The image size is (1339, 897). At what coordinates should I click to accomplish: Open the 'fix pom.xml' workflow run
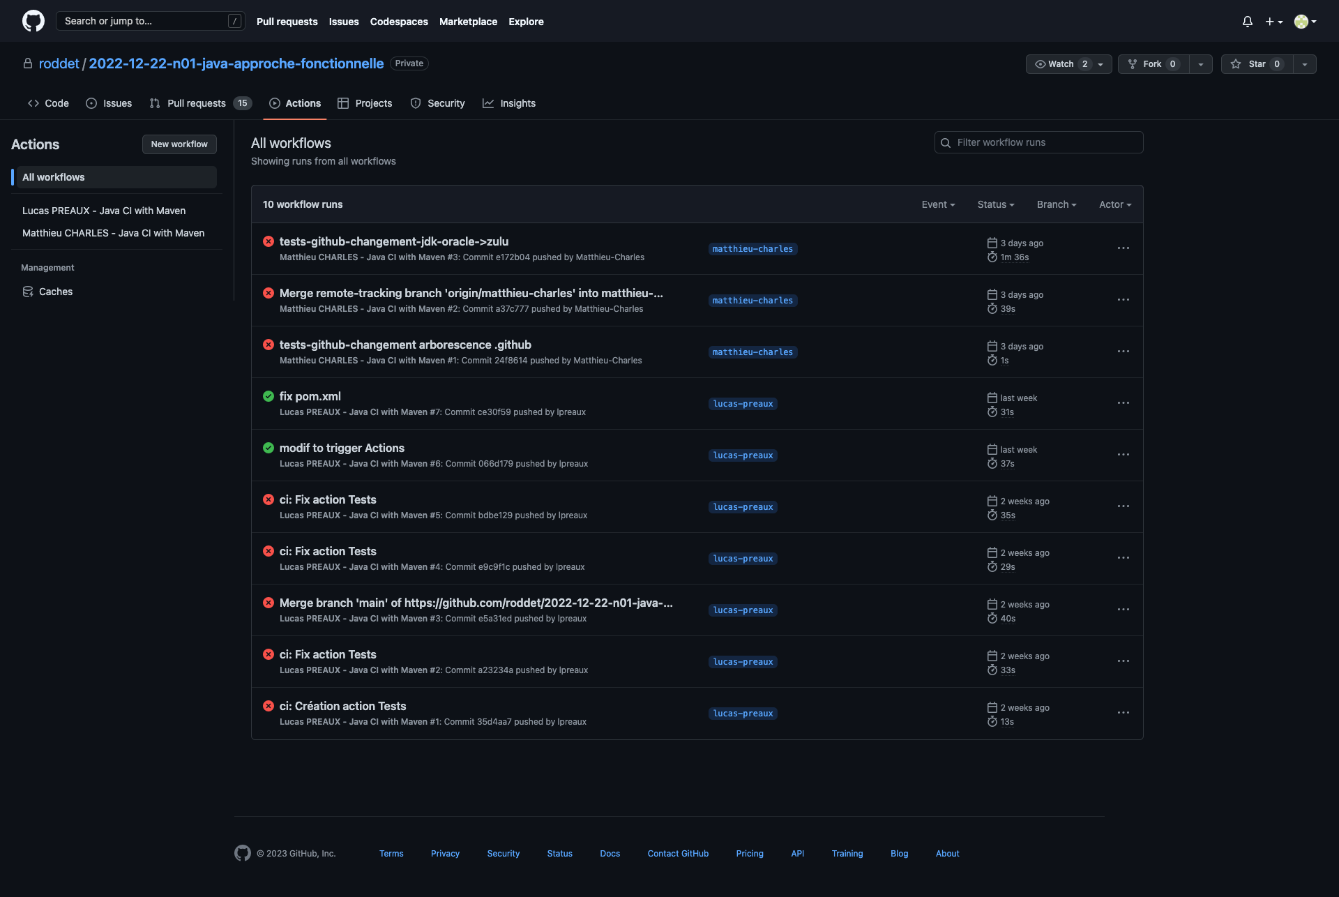(x=310, y=396)
